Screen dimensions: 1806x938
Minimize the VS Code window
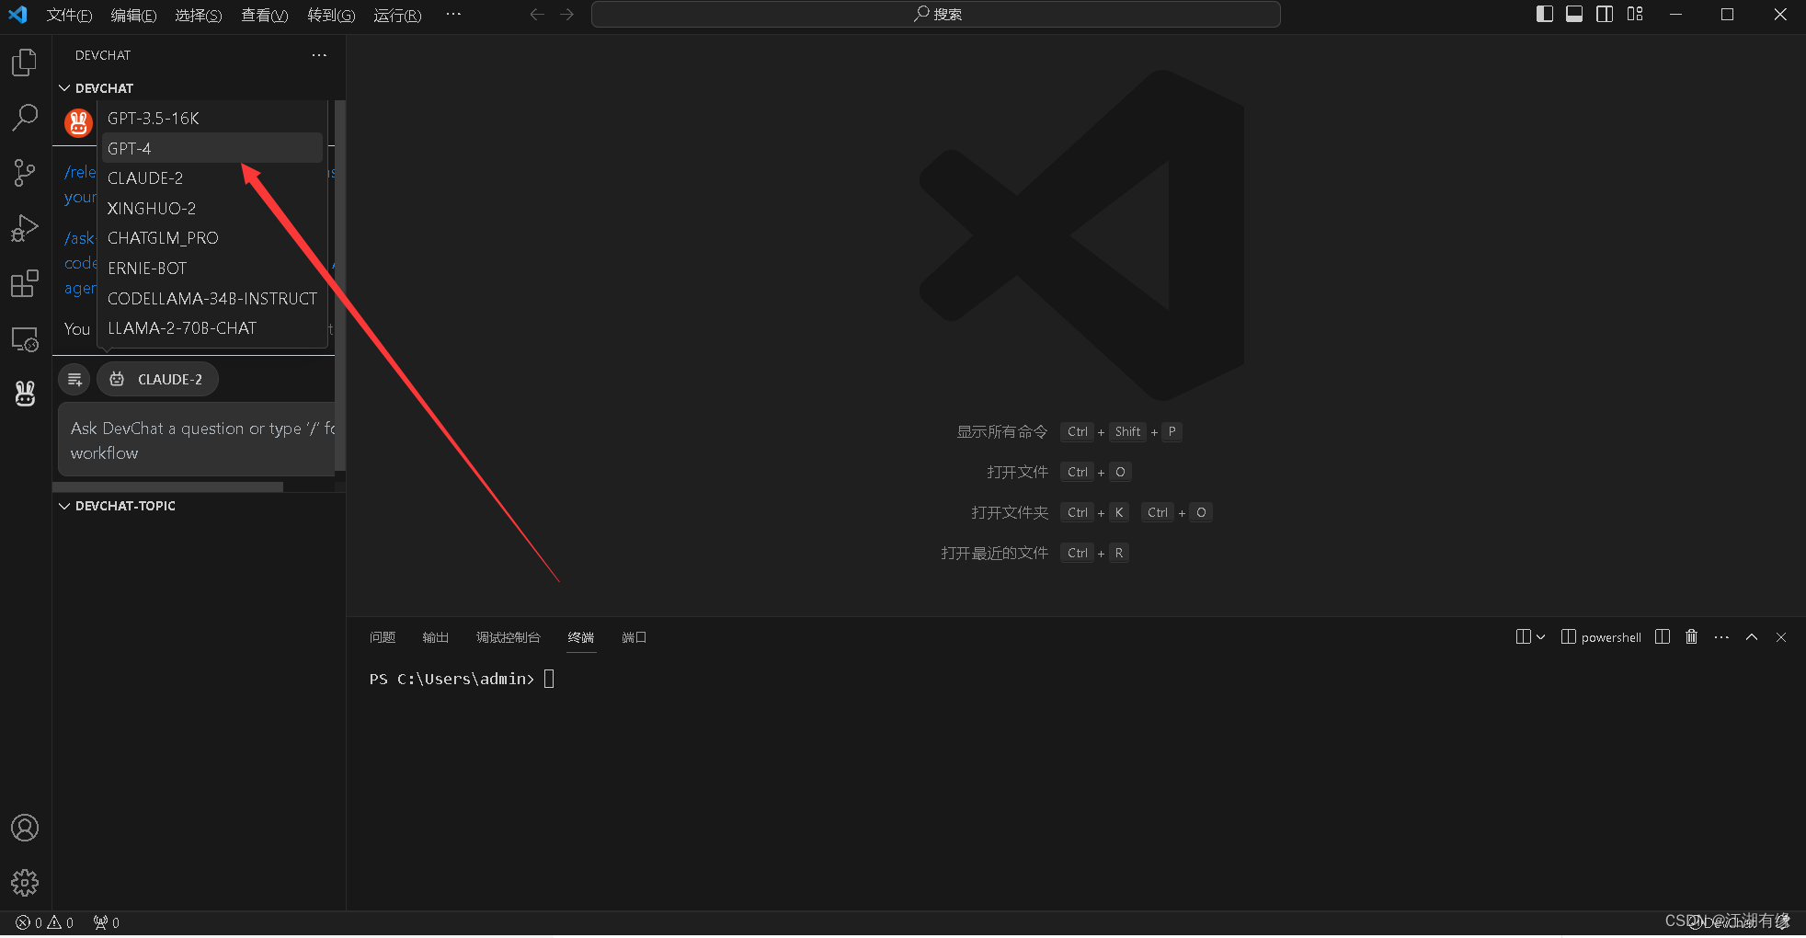point(1675,14)
